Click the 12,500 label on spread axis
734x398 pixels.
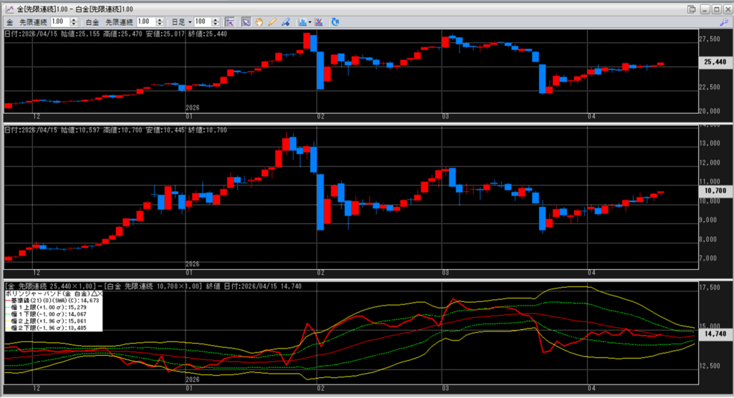pos(710,366)
